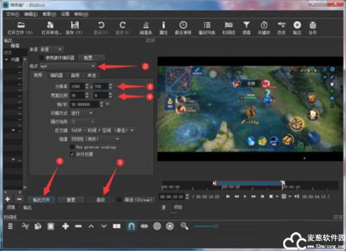The image size is (346, 251).
Task: Open the Edit menu
Action: click(x=31, y=14)
